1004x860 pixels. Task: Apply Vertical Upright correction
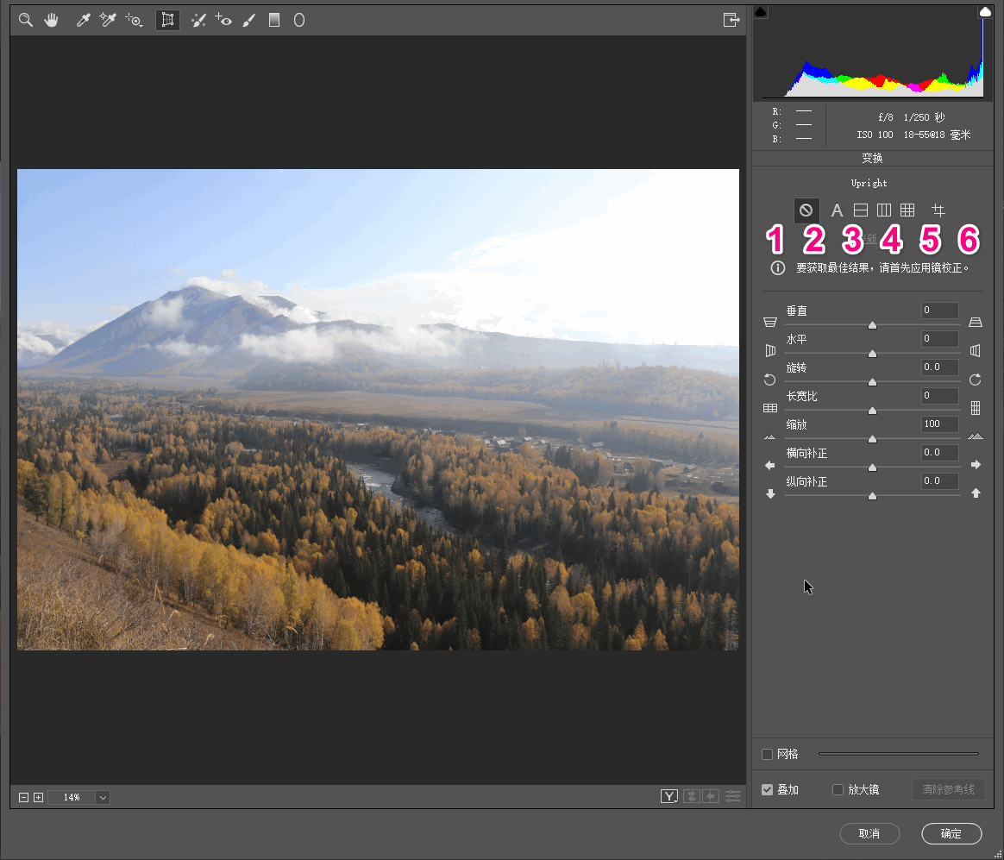coord(884,210)
